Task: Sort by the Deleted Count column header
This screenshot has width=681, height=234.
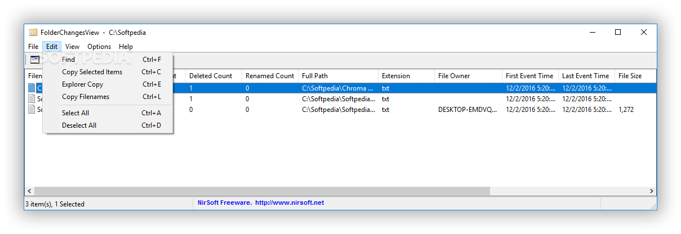Action: (x=213, y=76)
